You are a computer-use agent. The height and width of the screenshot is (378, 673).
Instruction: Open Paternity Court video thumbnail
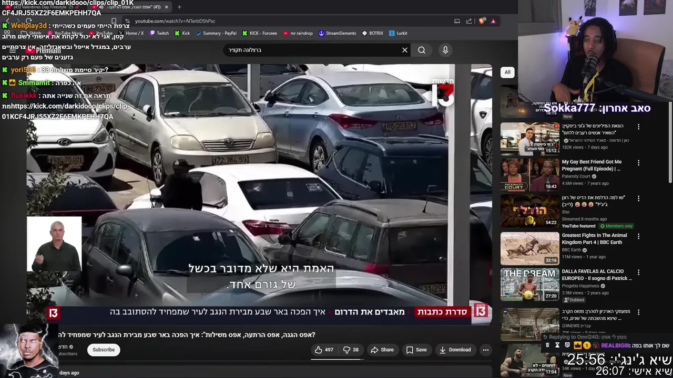(x=529, y=175)
